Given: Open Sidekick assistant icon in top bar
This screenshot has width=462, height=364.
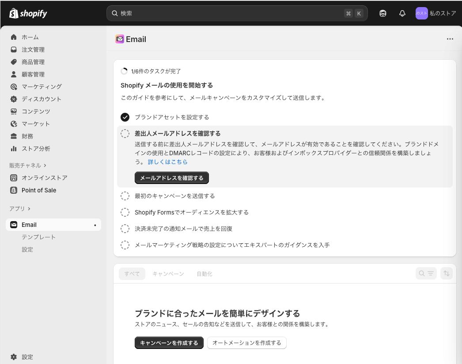Looking at the screenshot, I should tap(383, 13).
